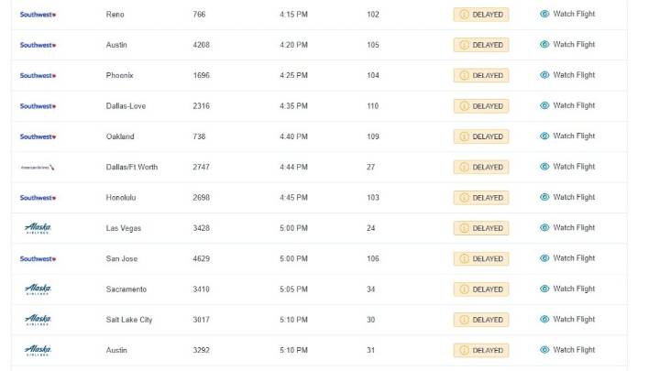Click the Southwest logo on the Phoenix row
Viewport: 660px width, 371px height.
click(38, 75)
